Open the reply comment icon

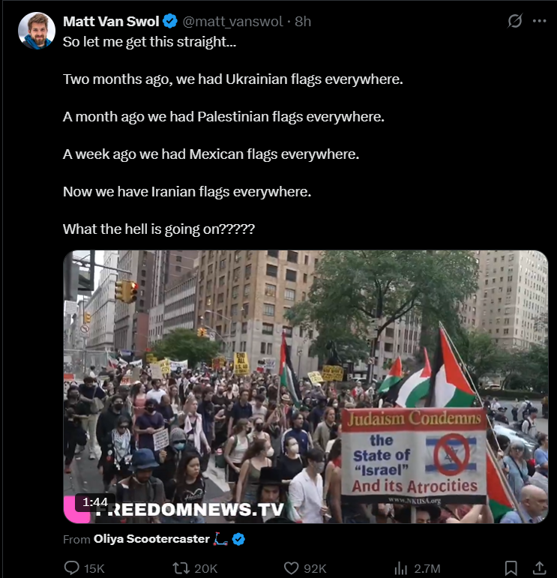71,568
